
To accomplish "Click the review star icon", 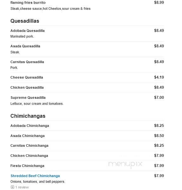I will pyautogui.click(x=12, y=187).
